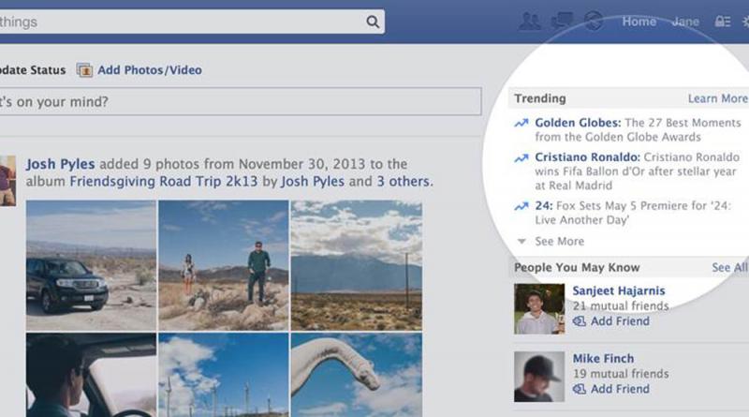
Task: Click Josh Pyles after 'by' in post
Action: tap(313, 182)
